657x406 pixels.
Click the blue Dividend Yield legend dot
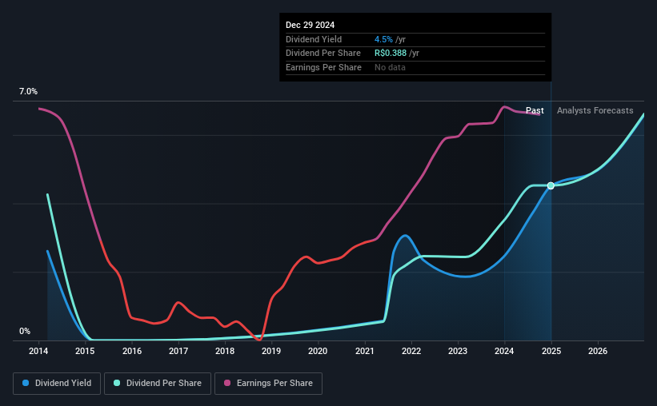(26, 383)
